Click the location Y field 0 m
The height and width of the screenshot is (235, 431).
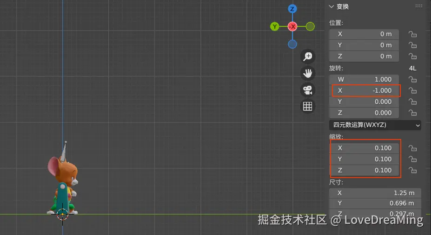pyautogui.click(x=364, y=45)
